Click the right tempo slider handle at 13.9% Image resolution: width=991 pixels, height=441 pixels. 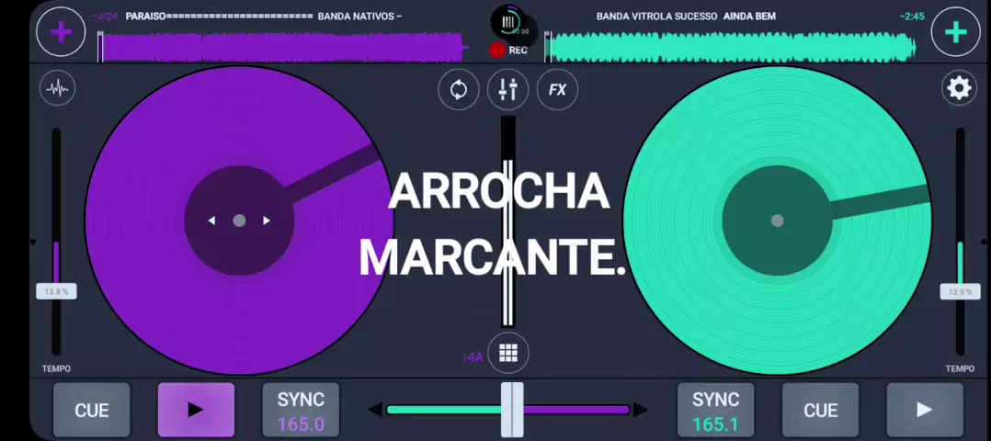coord(959,291)
